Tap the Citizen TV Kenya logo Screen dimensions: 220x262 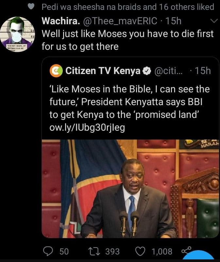(56, 71)
